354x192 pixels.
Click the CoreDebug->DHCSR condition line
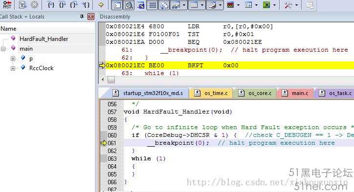coord(243,135)
